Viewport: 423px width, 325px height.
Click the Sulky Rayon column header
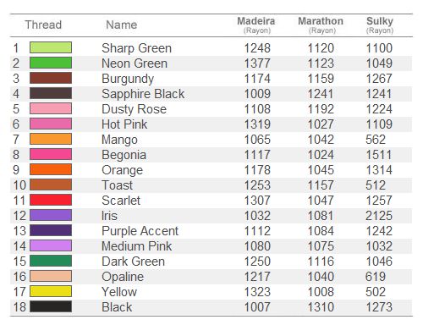380,25
